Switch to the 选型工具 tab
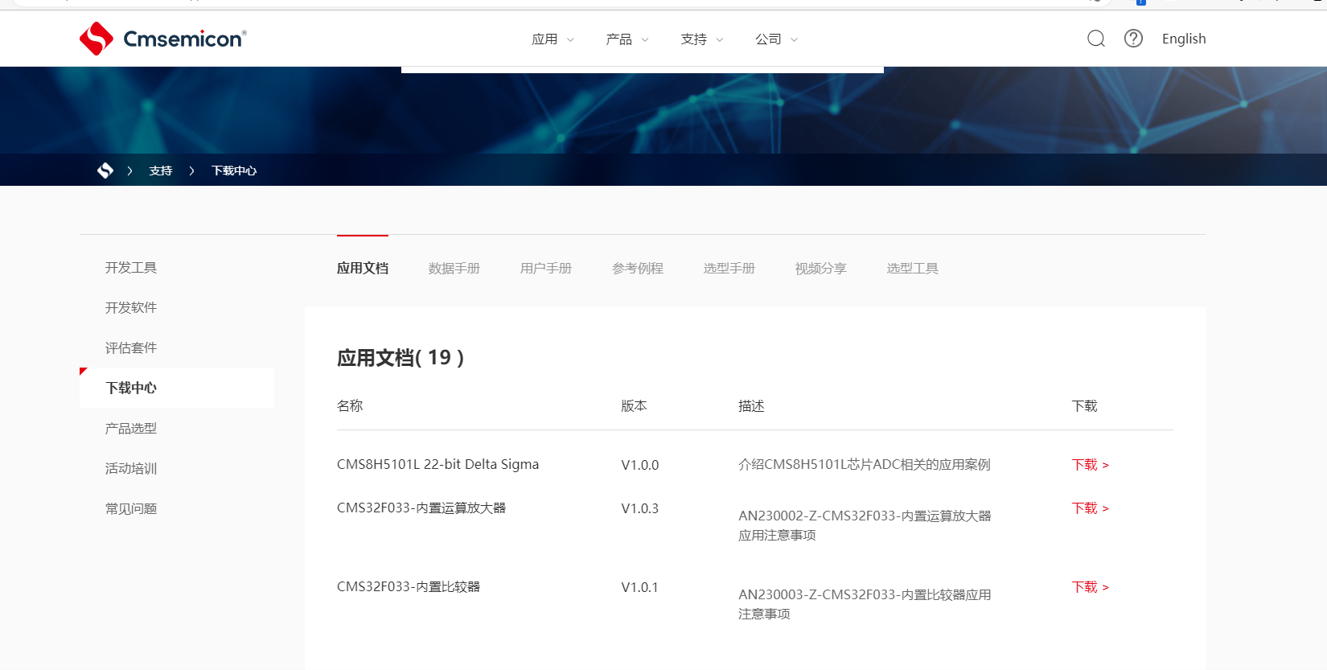This screenshot has height=670, width=1327. click(x=913, y=269)
